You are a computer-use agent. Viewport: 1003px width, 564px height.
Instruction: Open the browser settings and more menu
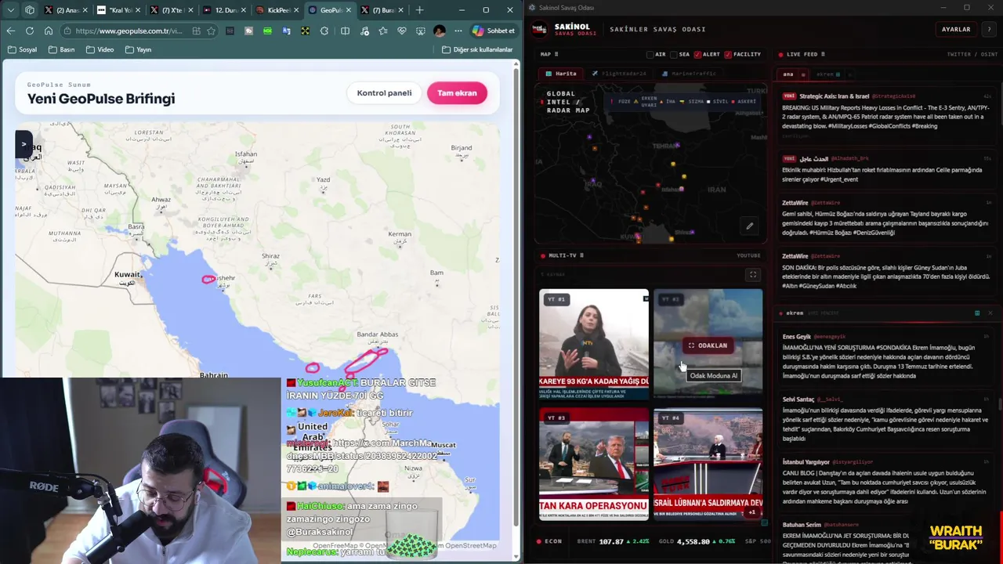point(458,31)
